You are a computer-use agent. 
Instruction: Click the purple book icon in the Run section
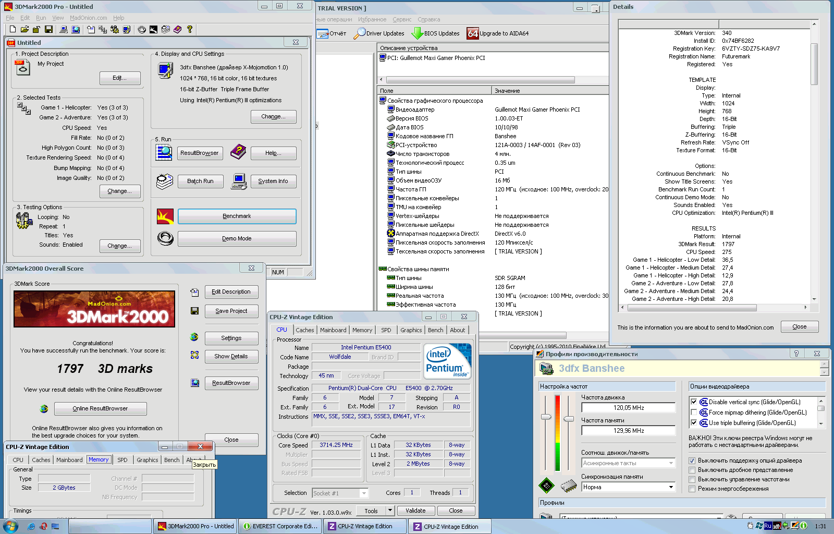pyautogui.click(x=238, y=152)
